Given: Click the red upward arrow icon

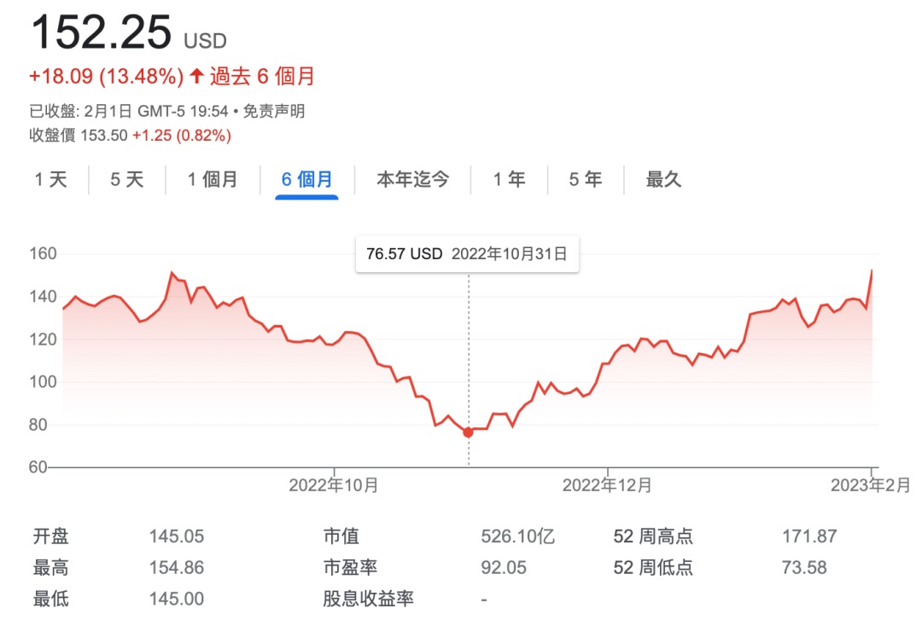Looking at the screenshot, I should tap(196, 77).
